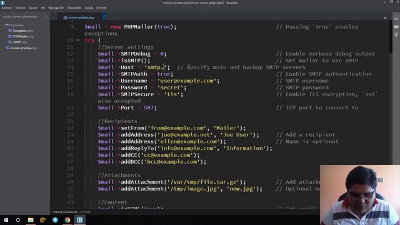Start Live Preview with the lightning icon

click(x=396, y=19)
